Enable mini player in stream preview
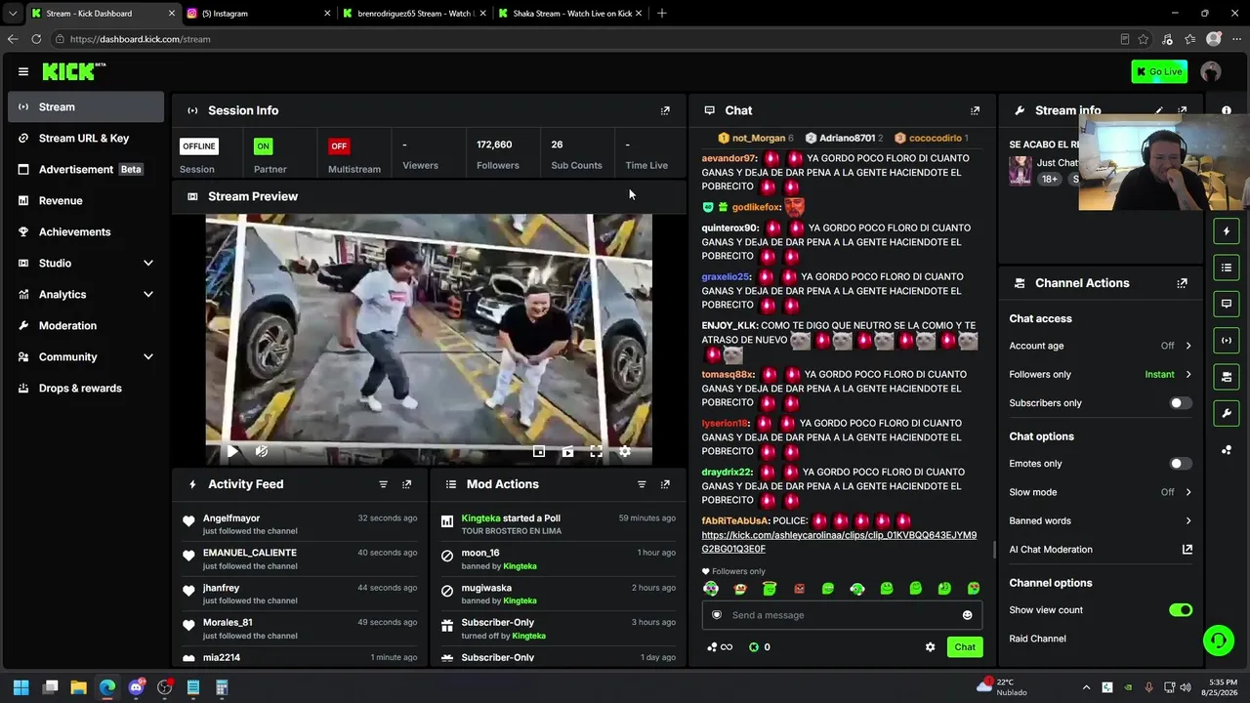 538,451
